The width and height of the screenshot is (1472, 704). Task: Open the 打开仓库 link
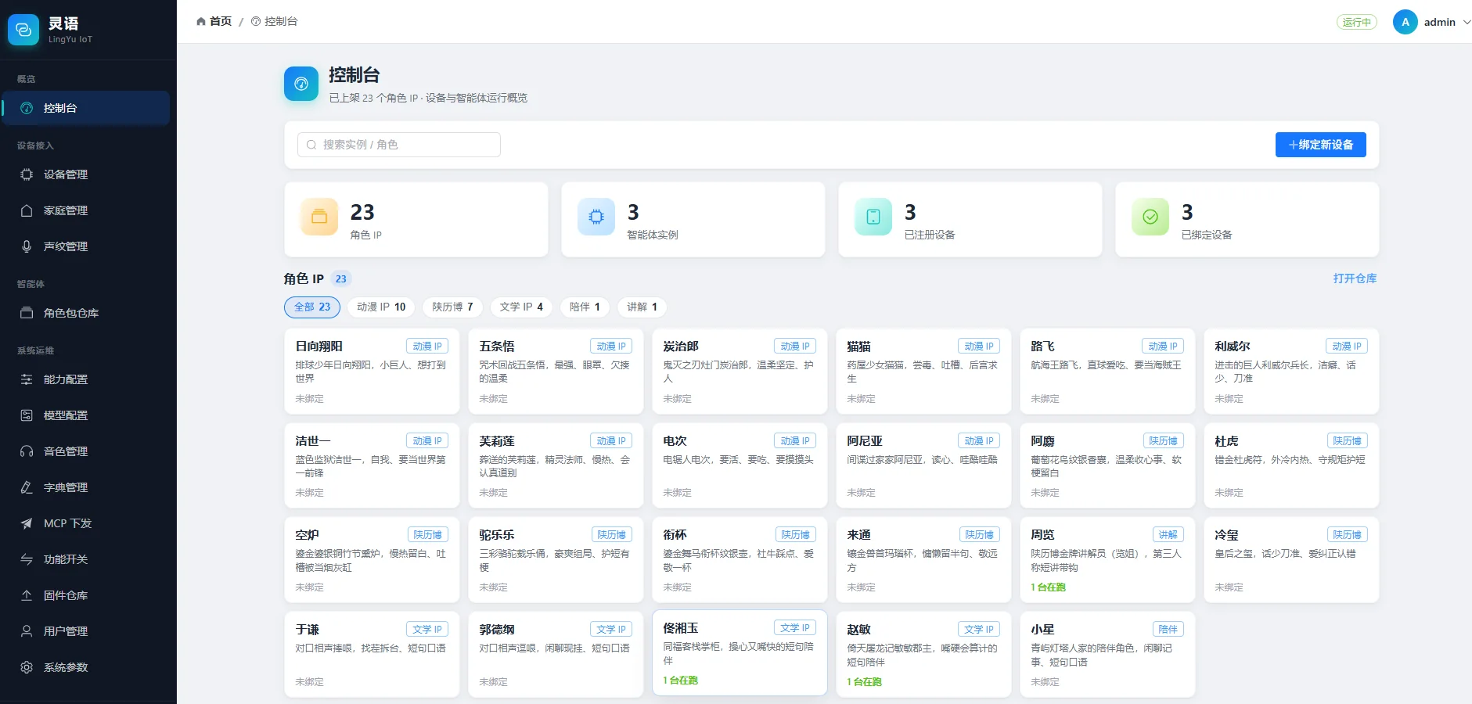click(1355, 278)
